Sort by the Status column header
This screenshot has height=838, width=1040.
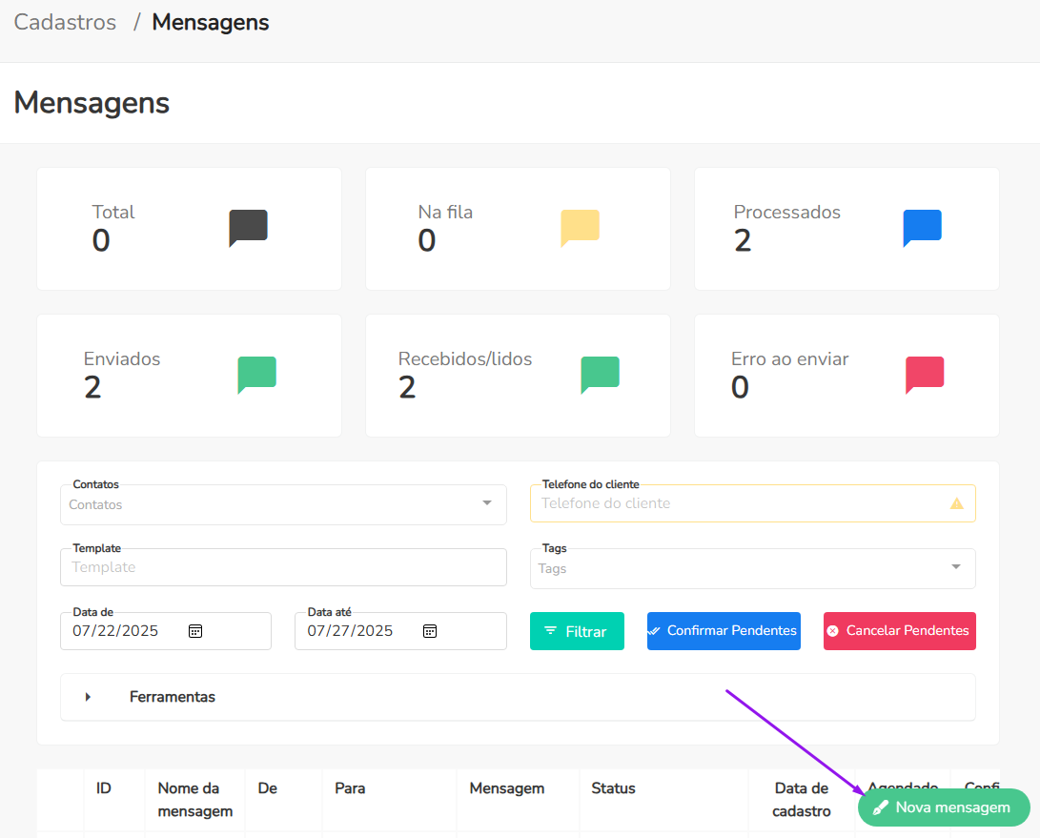coord(613,788)
